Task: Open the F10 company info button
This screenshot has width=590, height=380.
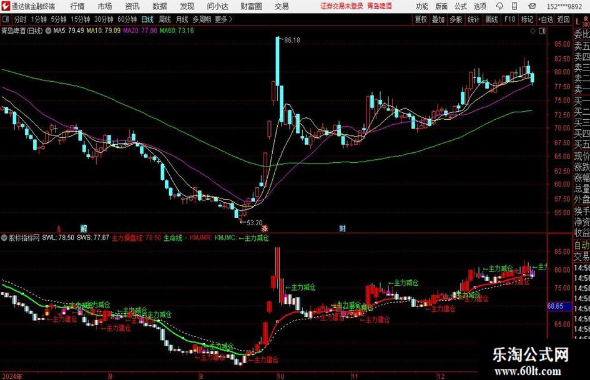Action: coord(510,19)
